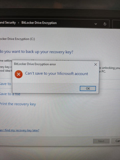Open 'find my recovery key later?' help link
120x160 pixels.
(19, 130)
